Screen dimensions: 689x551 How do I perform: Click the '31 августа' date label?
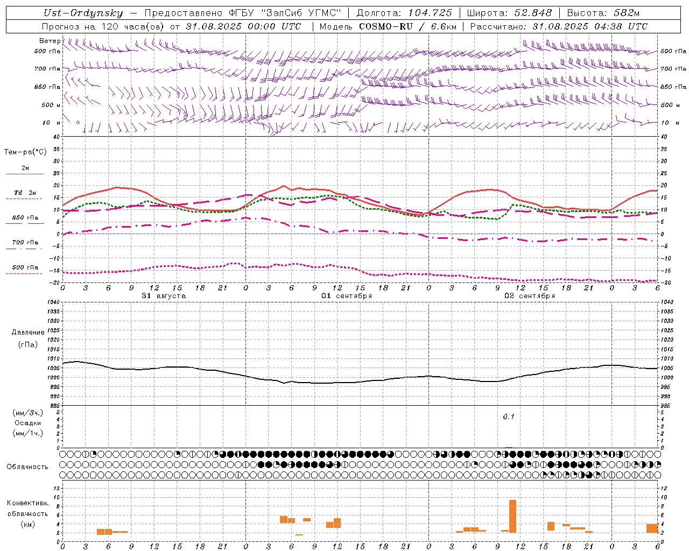click(x=164, y=296)
